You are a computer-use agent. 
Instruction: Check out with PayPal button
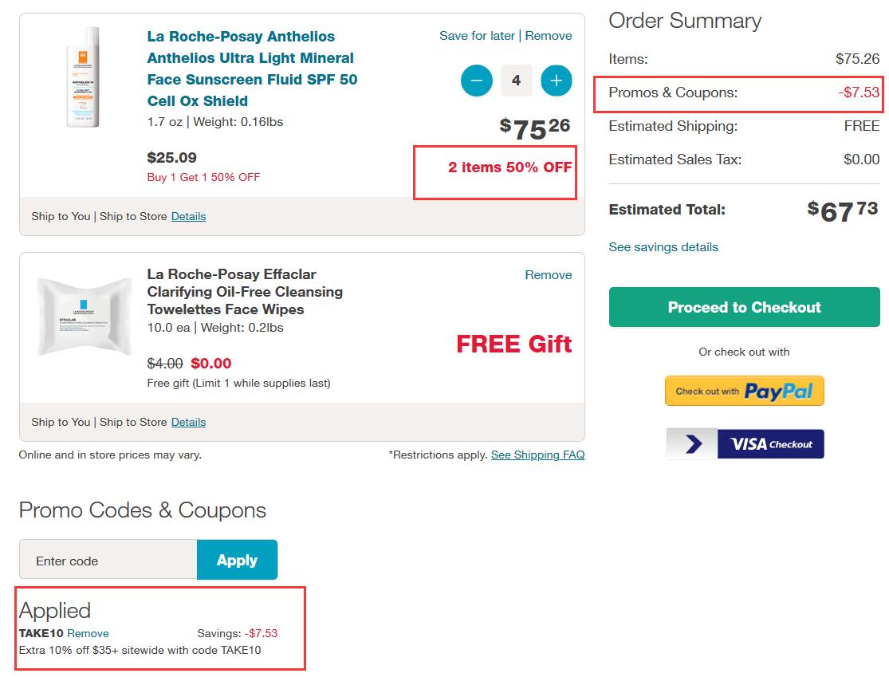[745, 391]
